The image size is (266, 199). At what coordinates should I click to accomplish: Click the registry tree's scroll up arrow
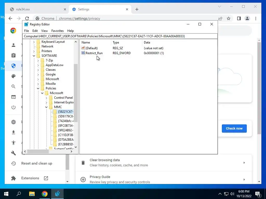coord(76,42)
